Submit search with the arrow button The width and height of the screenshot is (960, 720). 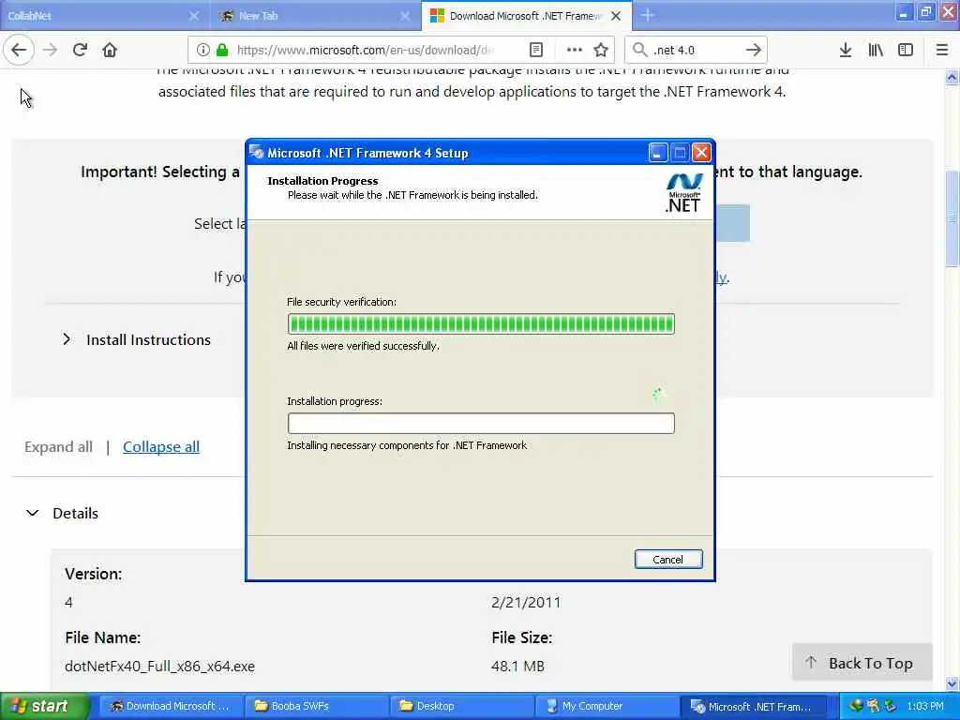point(754,50)
